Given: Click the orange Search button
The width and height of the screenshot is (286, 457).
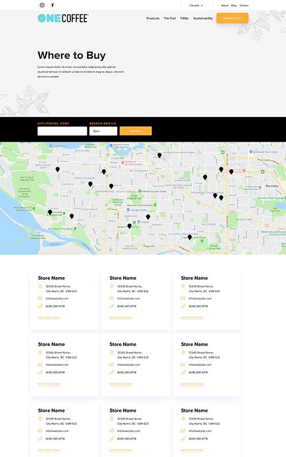Looking at the screenshot, I should (x=136, y=131).
